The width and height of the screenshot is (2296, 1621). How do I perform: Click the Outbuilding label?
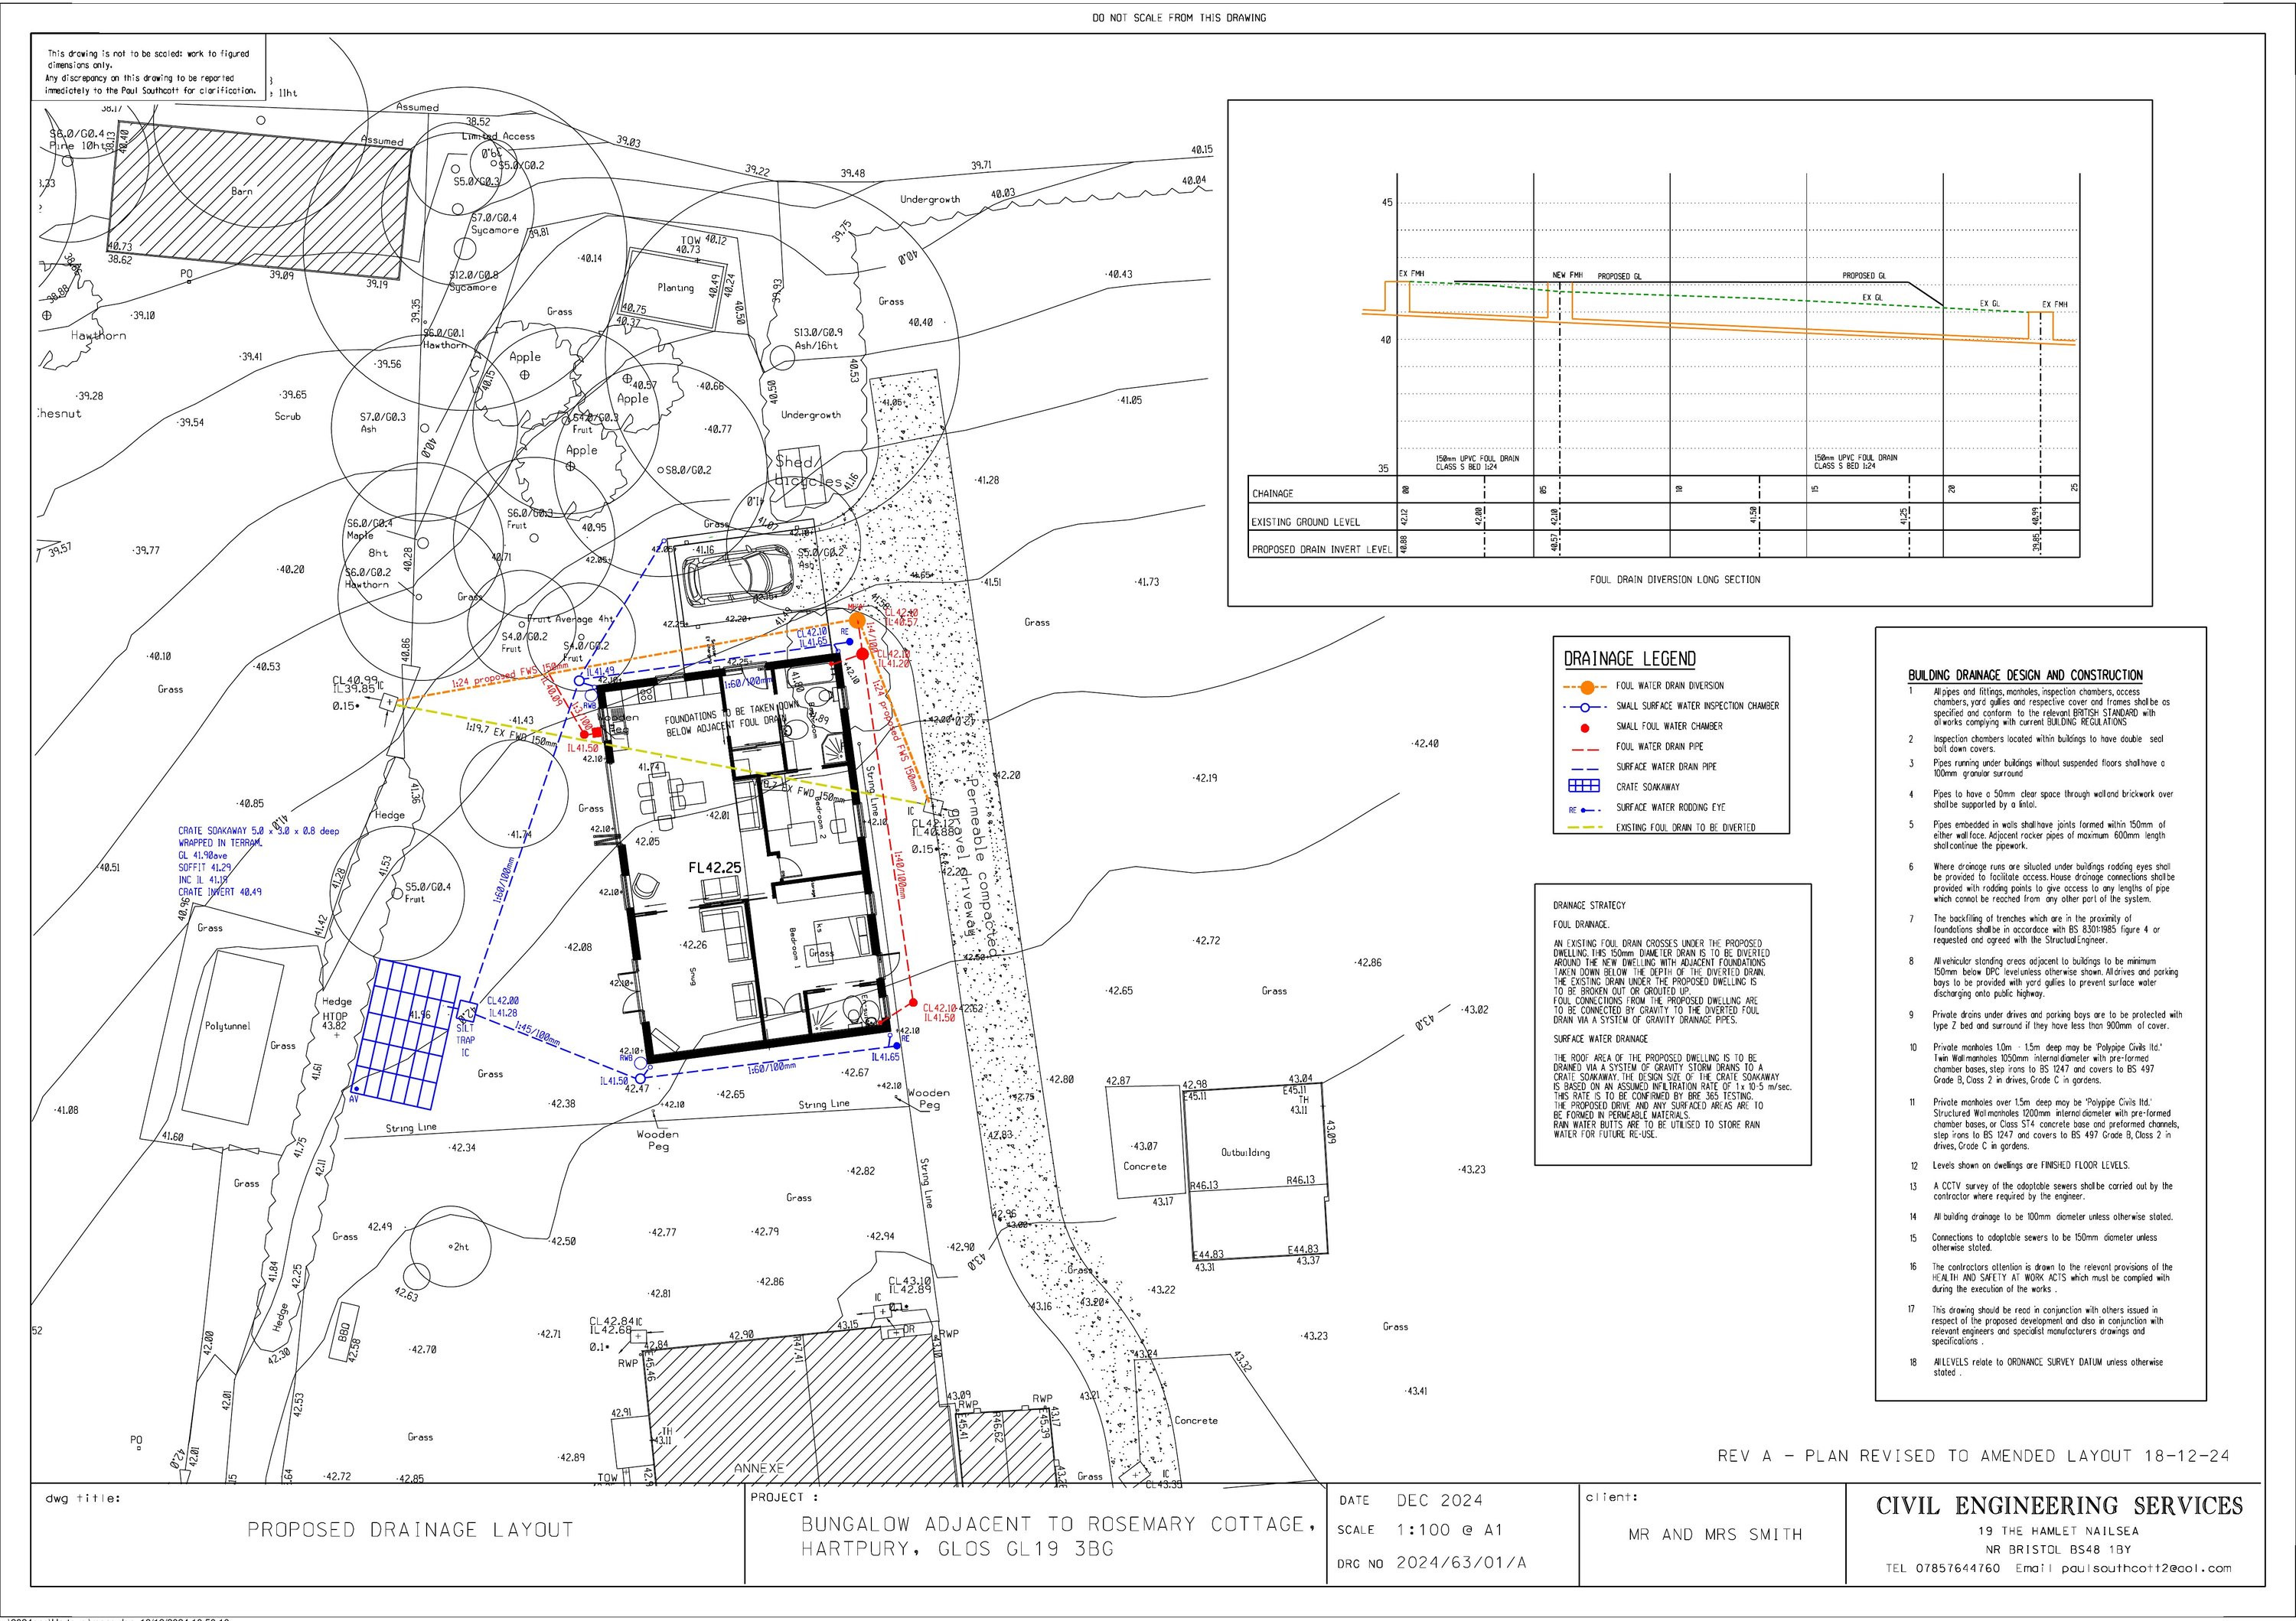[1245, 1152]
